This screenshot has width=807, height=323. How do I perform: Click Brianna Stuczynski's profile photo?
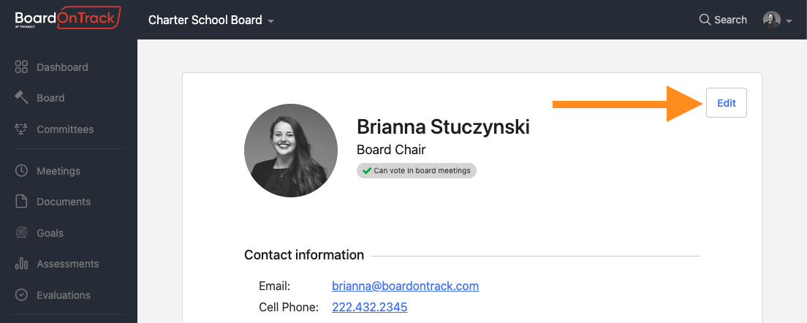[x=291, y=151]
